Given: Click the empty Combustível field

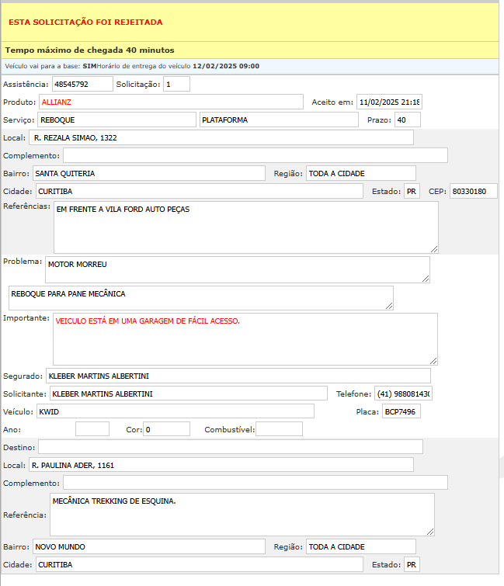Looking at the screenshot, I should 279,429.
